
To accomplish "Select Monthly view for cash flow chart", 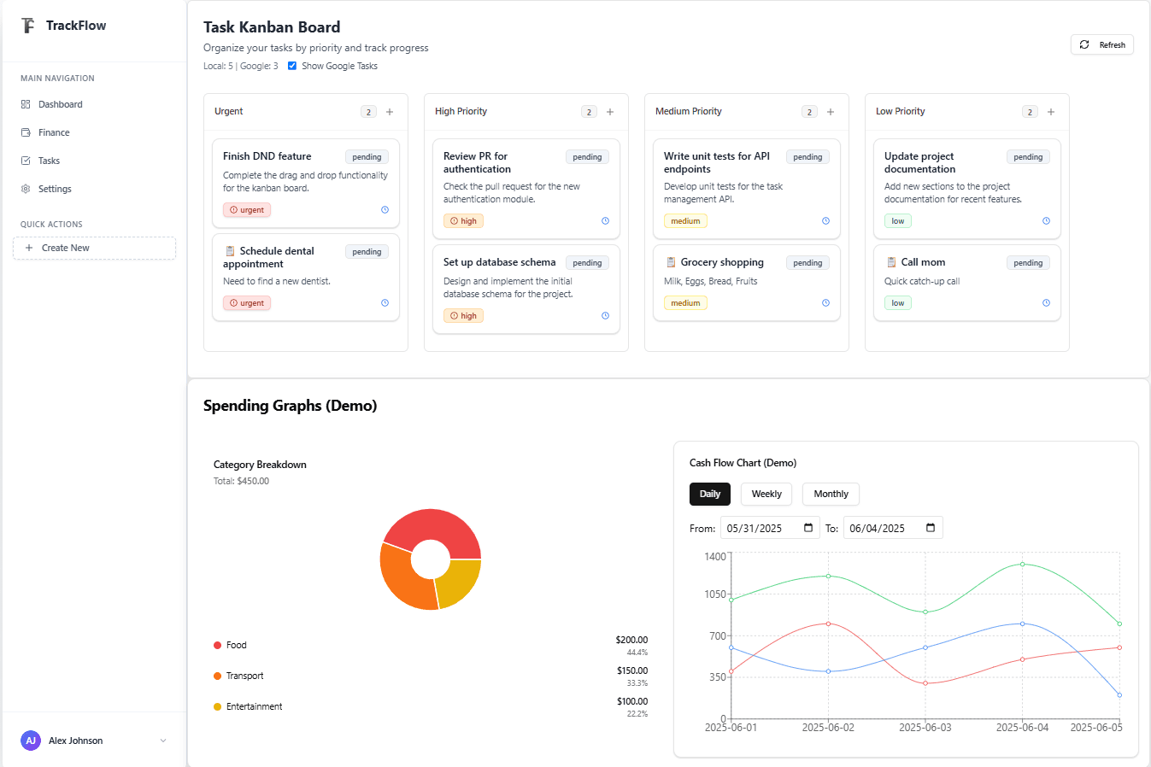I will [x=831, y=494].
